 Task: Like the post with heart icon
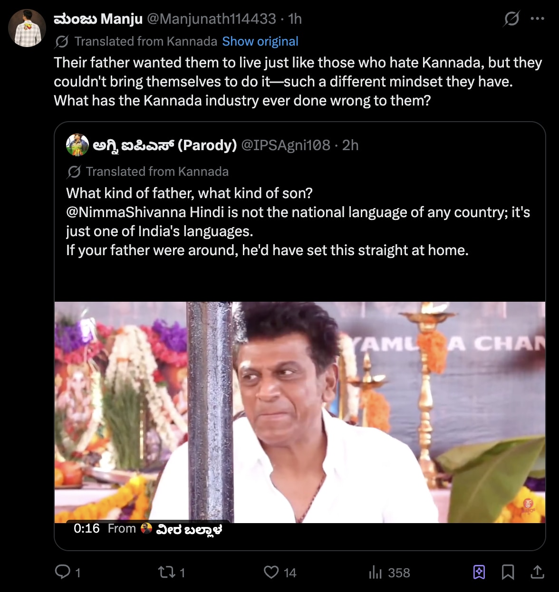click(271, 572)
